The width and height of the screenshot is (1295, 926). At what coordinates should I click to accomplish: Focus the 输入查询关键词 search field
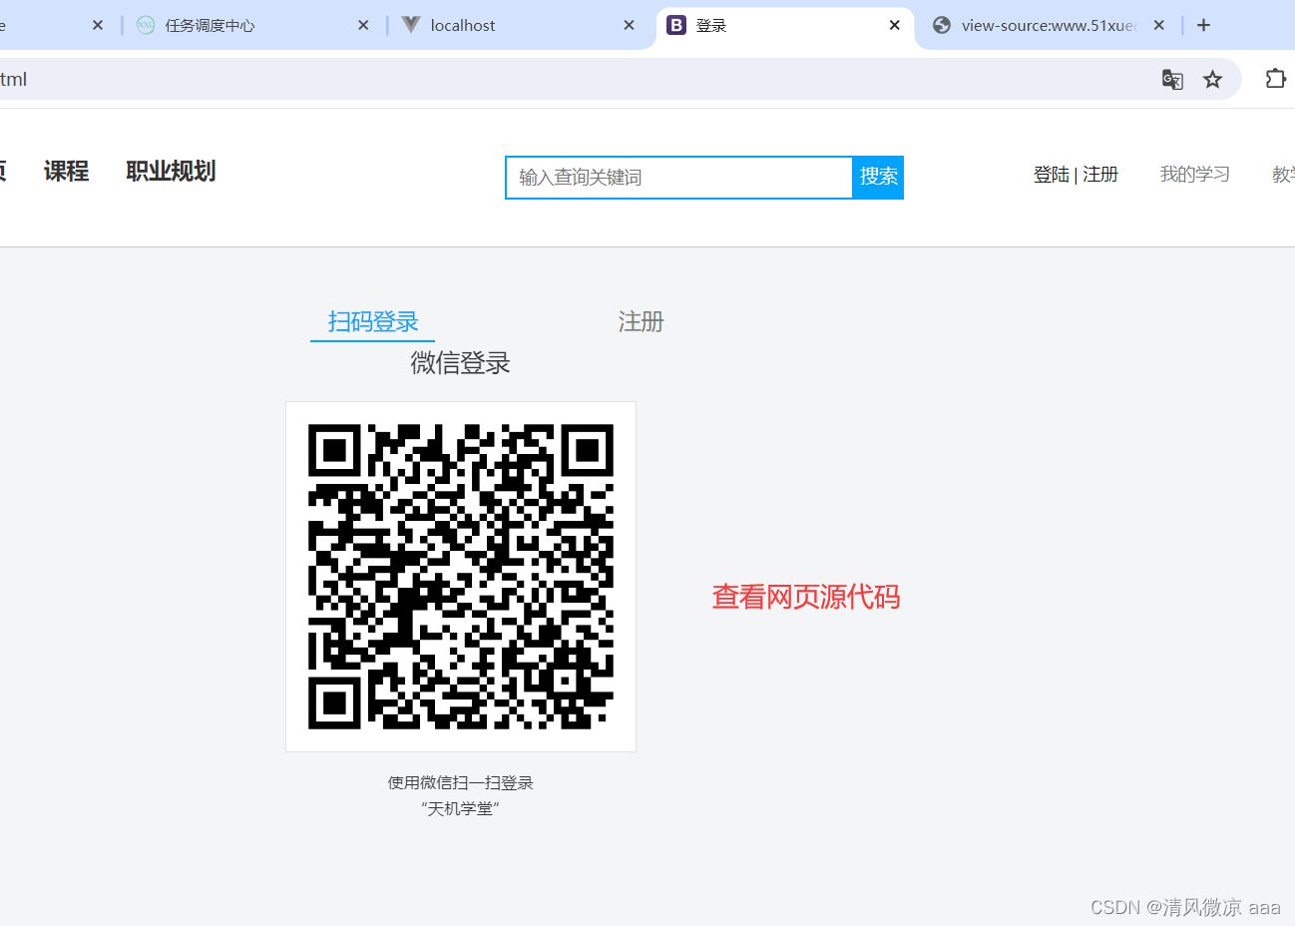click(x=679, y=178)
